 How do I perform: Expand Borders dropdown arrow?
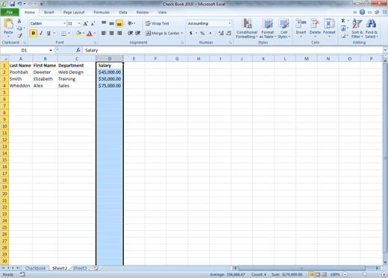69,33
